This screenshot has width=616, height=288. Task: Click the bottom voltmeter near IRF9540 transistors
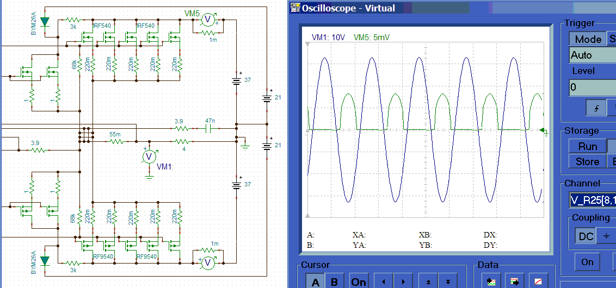tap(208, 263)
